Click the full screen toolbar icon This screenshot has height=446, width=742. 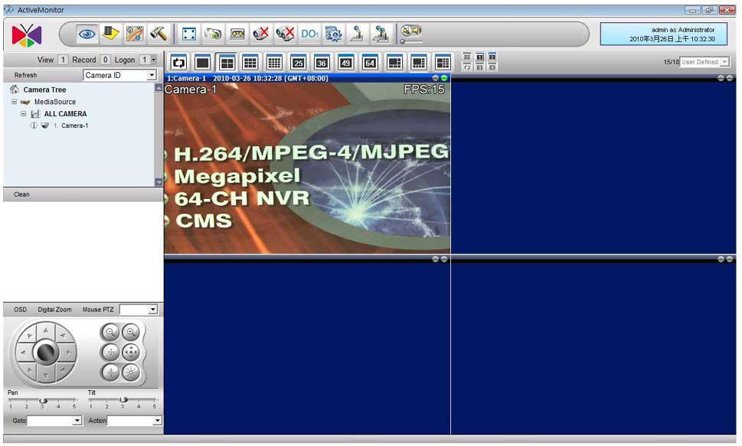pyautogui.click(x=189, y=34)
